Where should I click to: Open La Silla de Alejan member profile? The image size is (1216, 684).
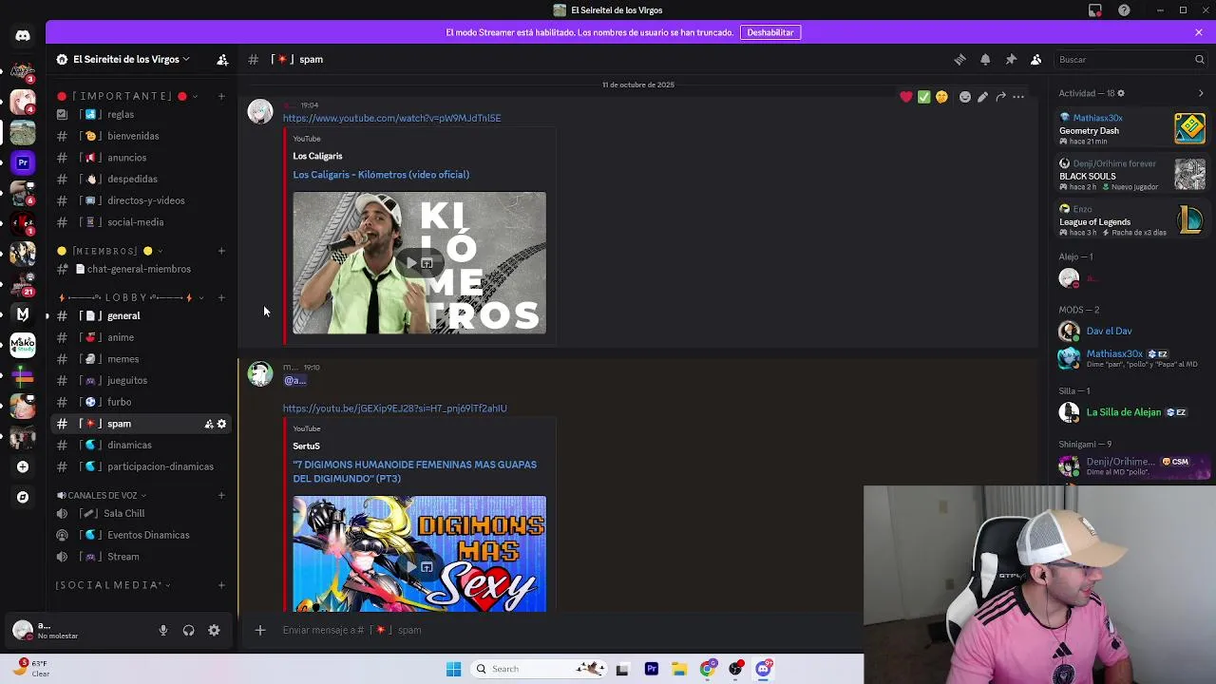click(1130, 412)
